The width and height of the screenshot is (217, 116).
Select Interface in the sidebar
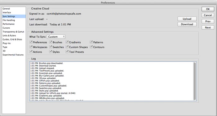tap(14, 13)
